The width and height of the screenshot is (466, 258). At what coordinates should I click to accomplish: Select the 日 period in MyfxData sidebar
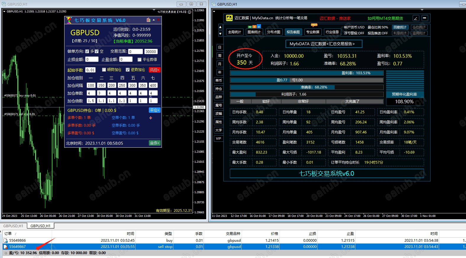click(x=220, y=47)
